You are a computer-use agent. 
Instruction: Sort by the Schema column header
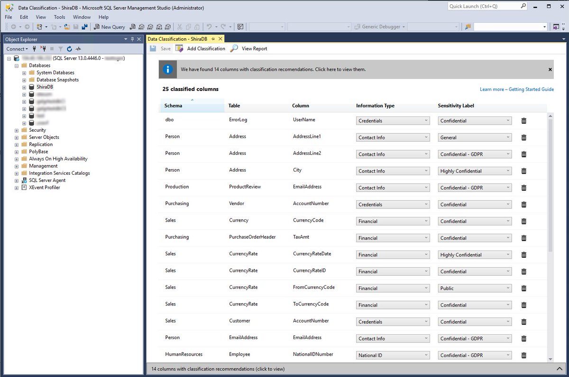(192, 106)
